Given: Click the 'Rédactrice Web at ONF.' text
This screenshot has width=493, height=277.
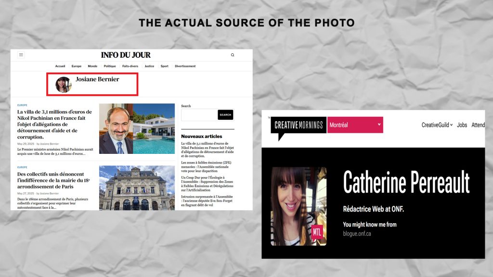Looking at the screenshot, I should click(374, 209).
